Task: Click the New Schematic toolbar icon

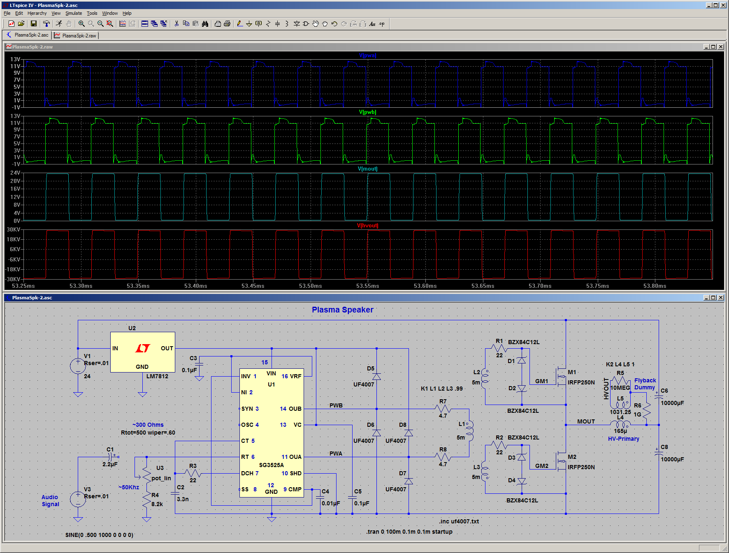Action: click(12, 24)
